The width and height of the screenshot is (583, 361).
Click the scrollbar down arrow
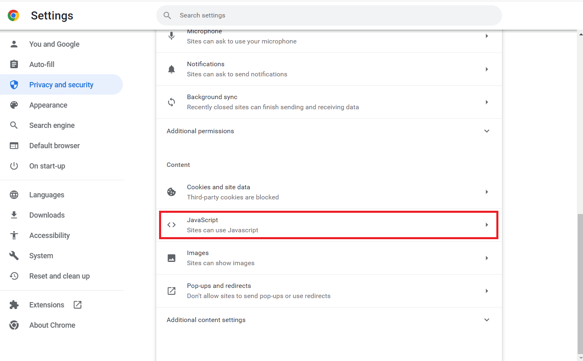(x=580, y=358)
